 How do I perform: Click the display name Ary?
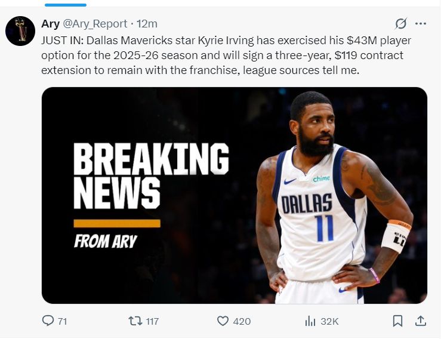point(50,24)
